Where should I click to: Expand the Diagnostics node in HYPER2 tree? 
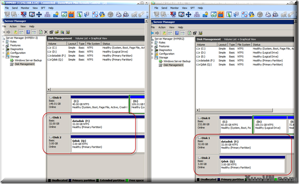click(153, 50)
